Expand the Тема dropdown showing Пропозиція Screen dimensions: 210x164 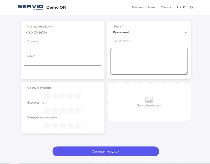tap(149, 33)
